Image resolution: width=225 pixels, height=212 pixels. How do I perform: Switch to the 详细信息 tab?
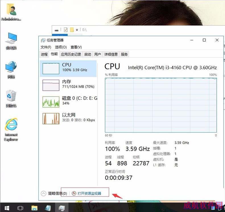[x=111, y=54]
